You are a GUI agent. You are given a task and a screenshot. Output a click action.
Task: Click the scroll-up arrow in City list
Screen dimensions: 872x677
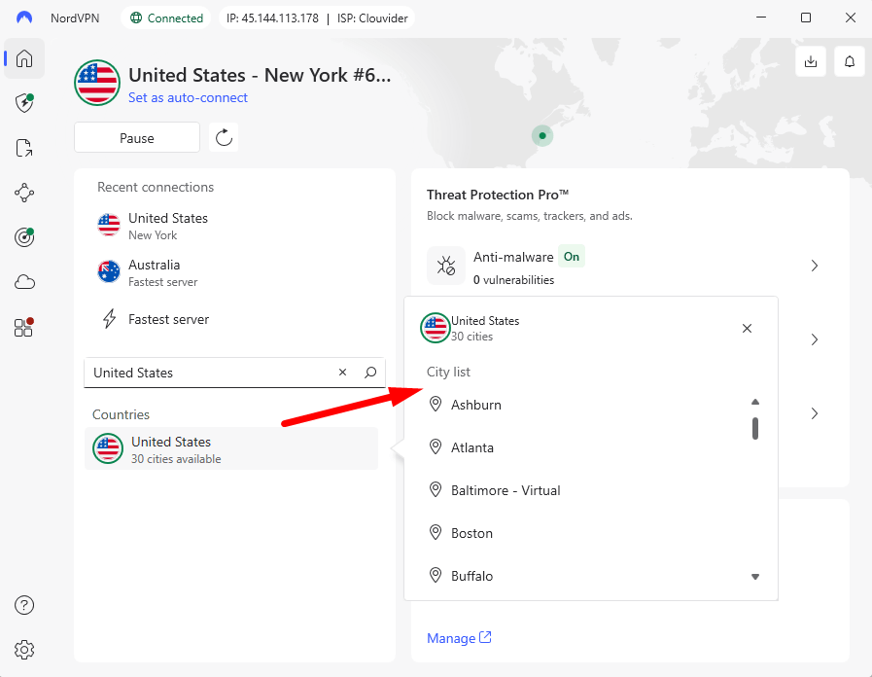click(755, 401)
